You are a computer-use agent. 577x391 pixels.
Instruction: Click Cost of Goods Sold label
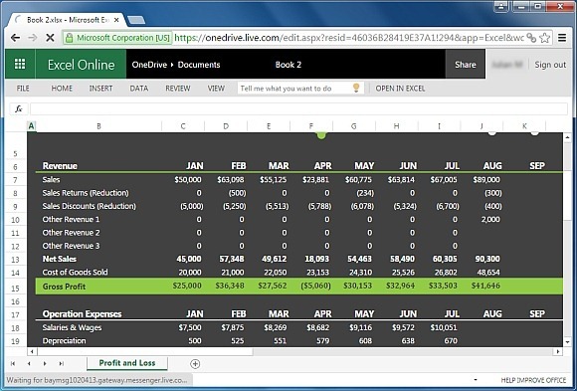tap(75, 272)
